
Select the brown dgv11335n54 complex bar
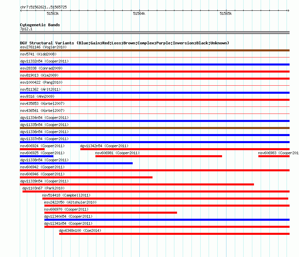(x=155, y=128)
